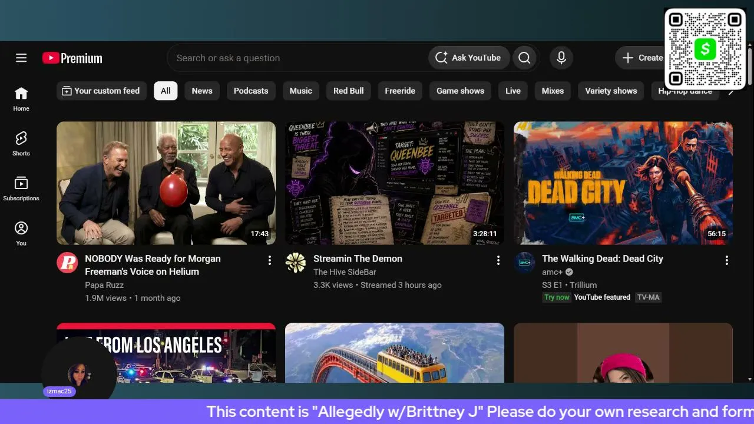754x424 pixels.
Task: Select the Game shows filter chip
Action: click(x=460, y=91)
